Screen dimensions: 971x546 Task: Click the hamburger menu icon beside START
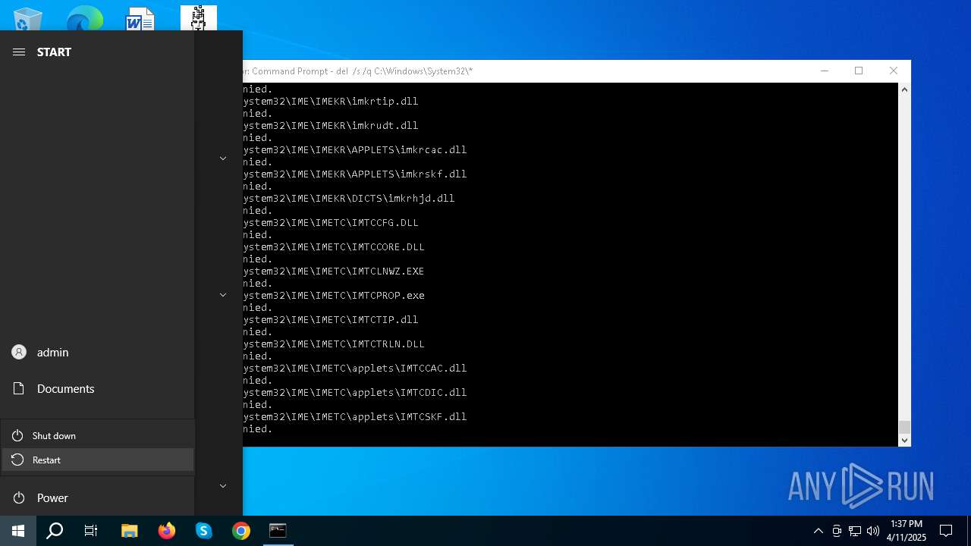click(19, 52)
